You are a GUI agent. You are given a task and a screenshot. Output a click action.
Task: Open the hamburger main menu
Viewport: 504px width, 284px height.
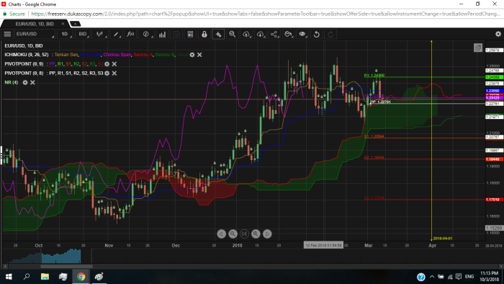click(x=7, y=34)
